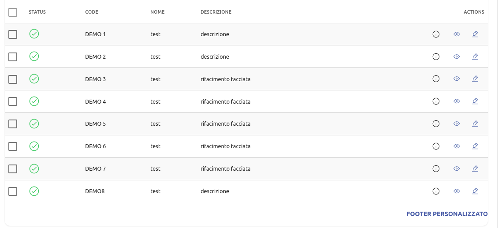This screenshot has width=498, height=228.
Task: Click the green status icon for DEMO8
Action: click(34, 191)
